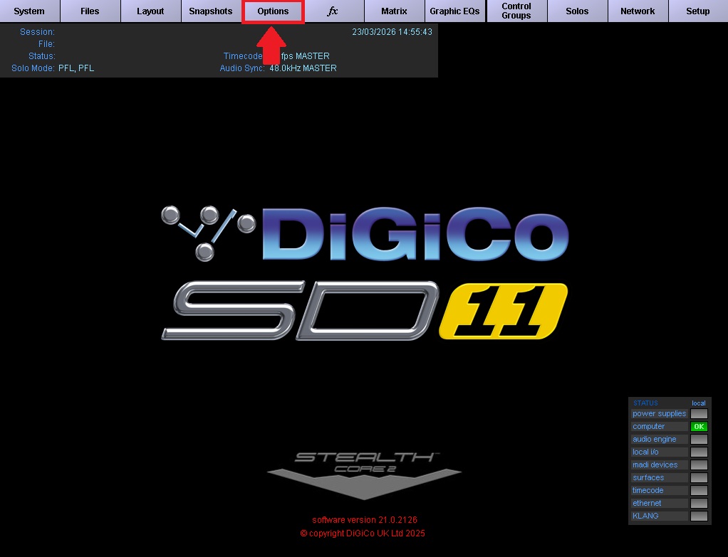Click the 'File:' label
This screenshot has height=557, width=728.
46,44
